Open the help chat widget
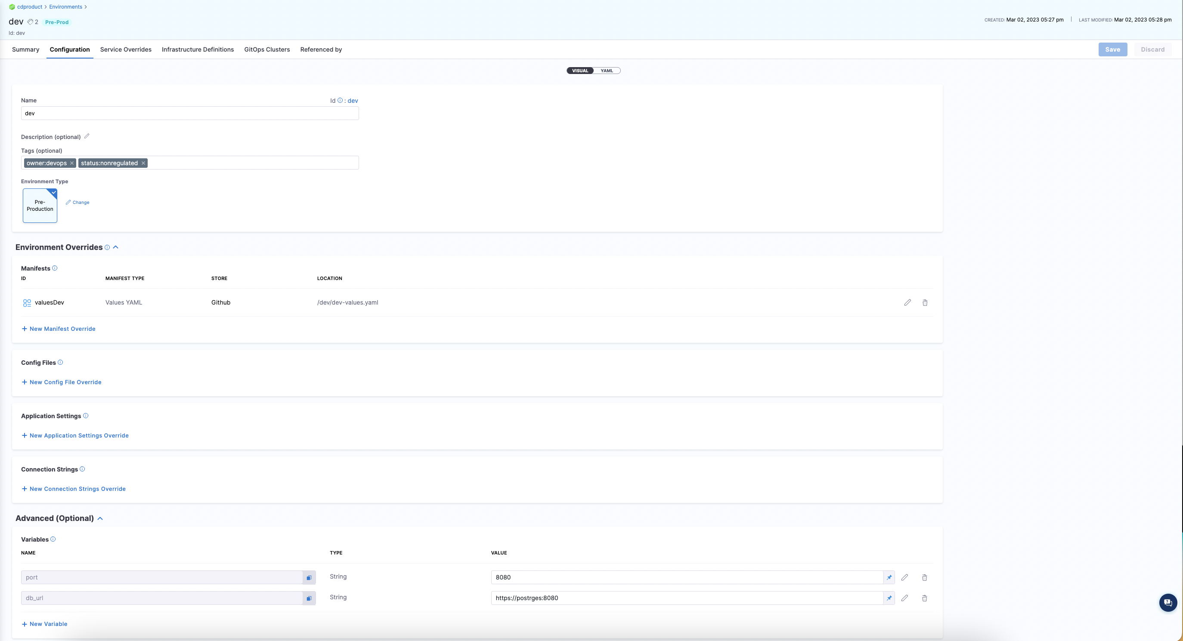 click(x=1168, y=602)
